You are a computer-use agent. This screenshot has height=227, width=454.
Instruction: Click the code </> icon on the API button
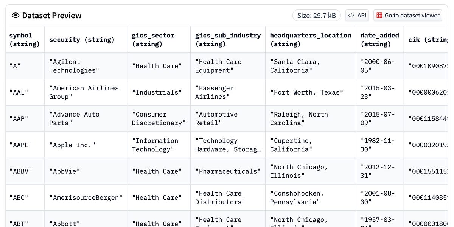coord(351,15)
